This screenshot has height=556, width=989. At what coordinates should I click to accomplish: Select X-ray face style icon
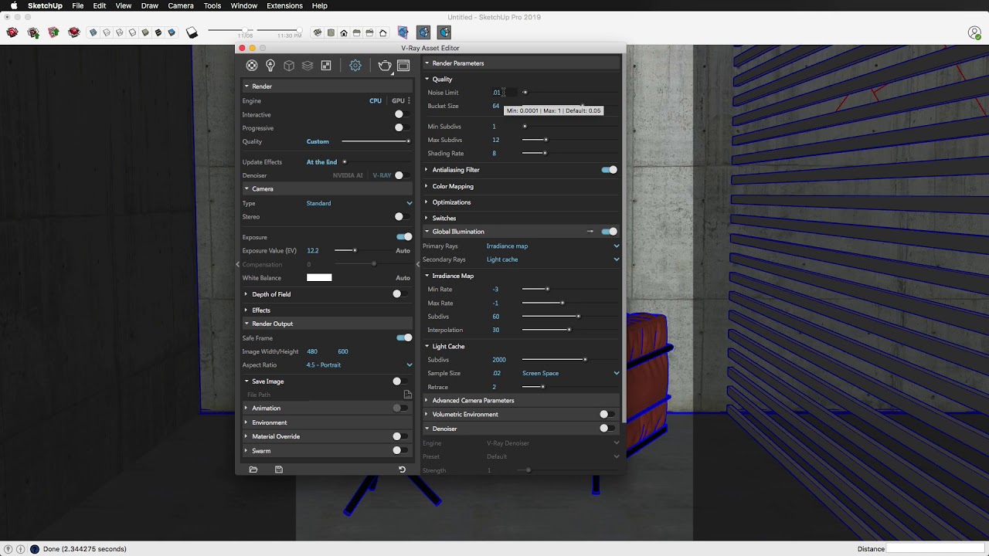tap(93, 32)
